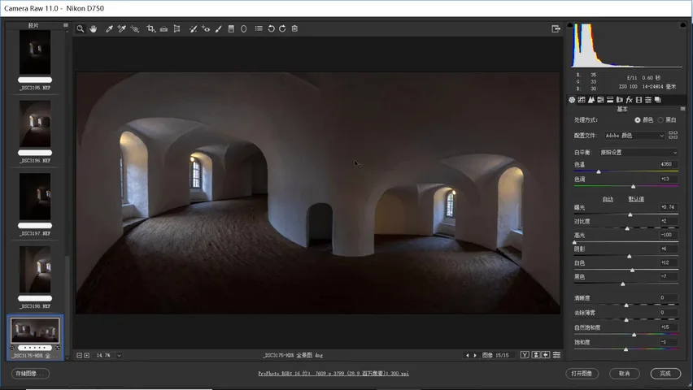Select the Straighten tool
The width and height of the screenshot is (693, 390).
[163, 28]
